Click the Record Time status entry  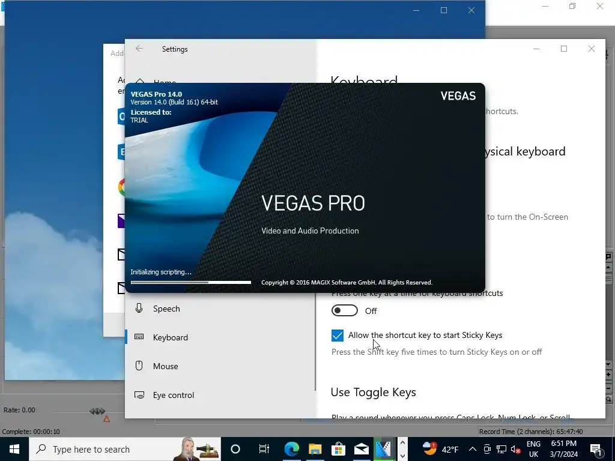531,432
